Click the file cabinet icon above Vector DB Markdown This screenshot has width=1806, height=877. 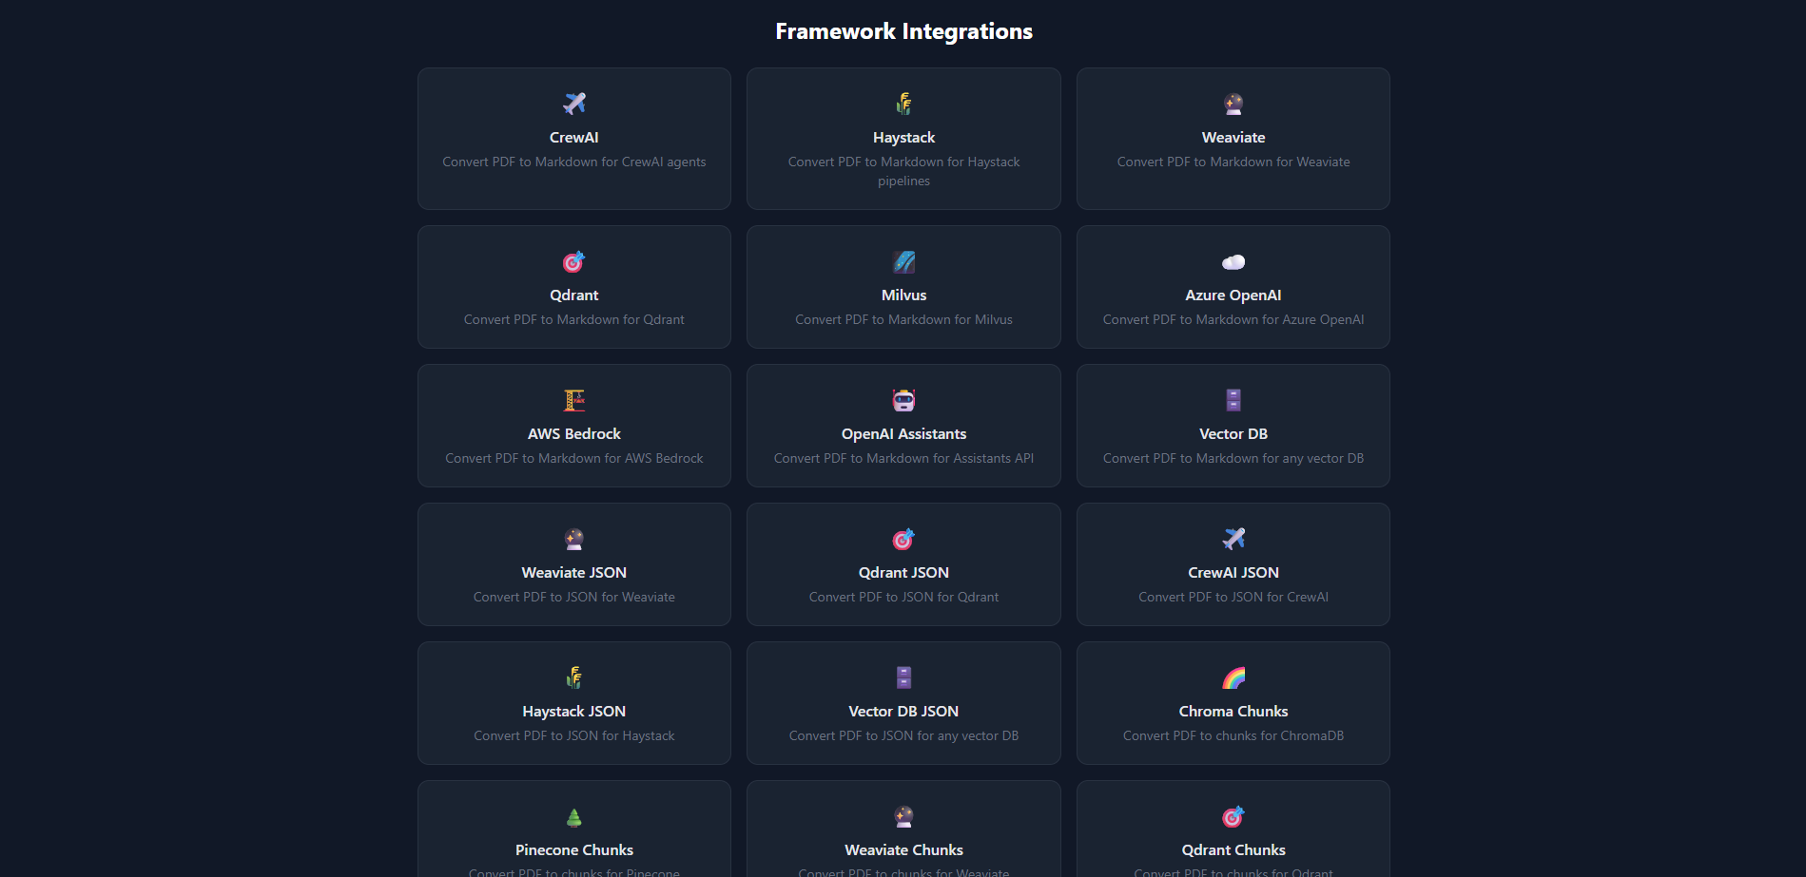(x=1233, y=400)
